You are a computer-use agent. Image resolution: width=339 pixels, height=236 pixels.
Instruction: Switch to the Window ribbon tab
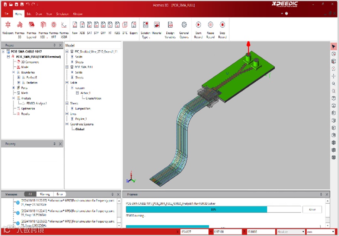[78, 14]
